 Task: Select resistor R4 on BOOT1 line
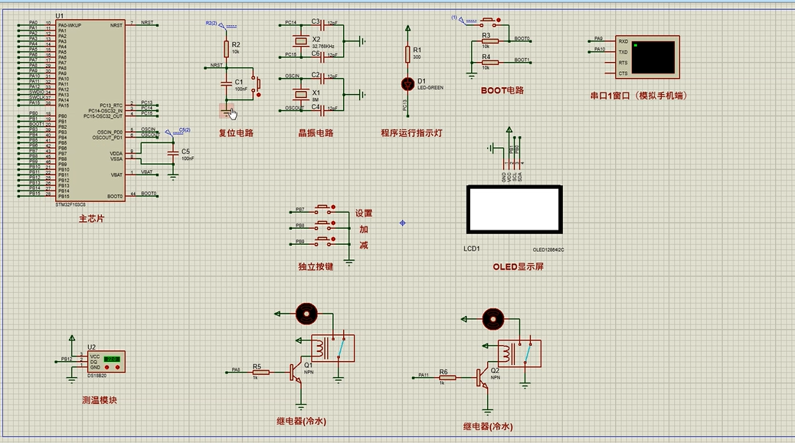[489, 62]
